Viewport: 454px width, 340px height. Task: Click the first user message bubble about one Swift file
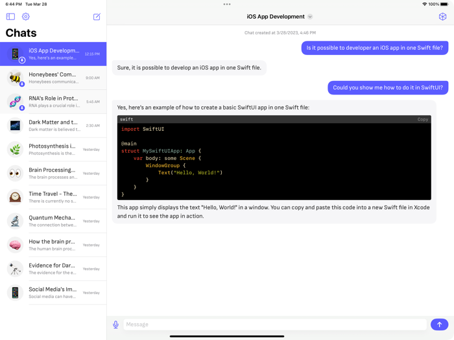point(375,48)
